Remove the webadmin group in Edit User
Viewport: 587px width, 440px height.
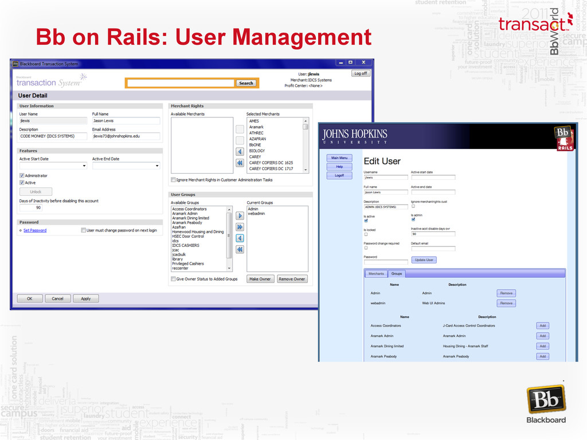506,304
